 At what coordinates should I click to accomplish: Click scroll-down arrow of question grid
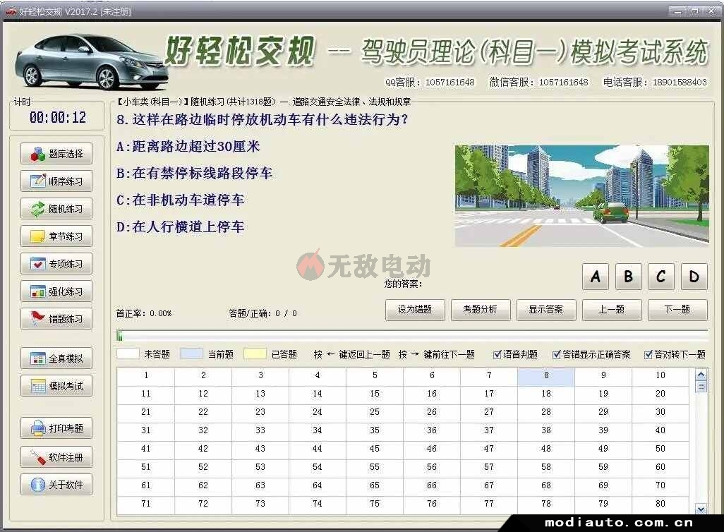pyautogui.click(x=701, y=509)
